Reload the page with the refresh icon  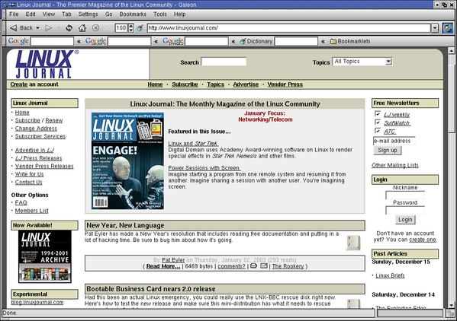[69, 28]
